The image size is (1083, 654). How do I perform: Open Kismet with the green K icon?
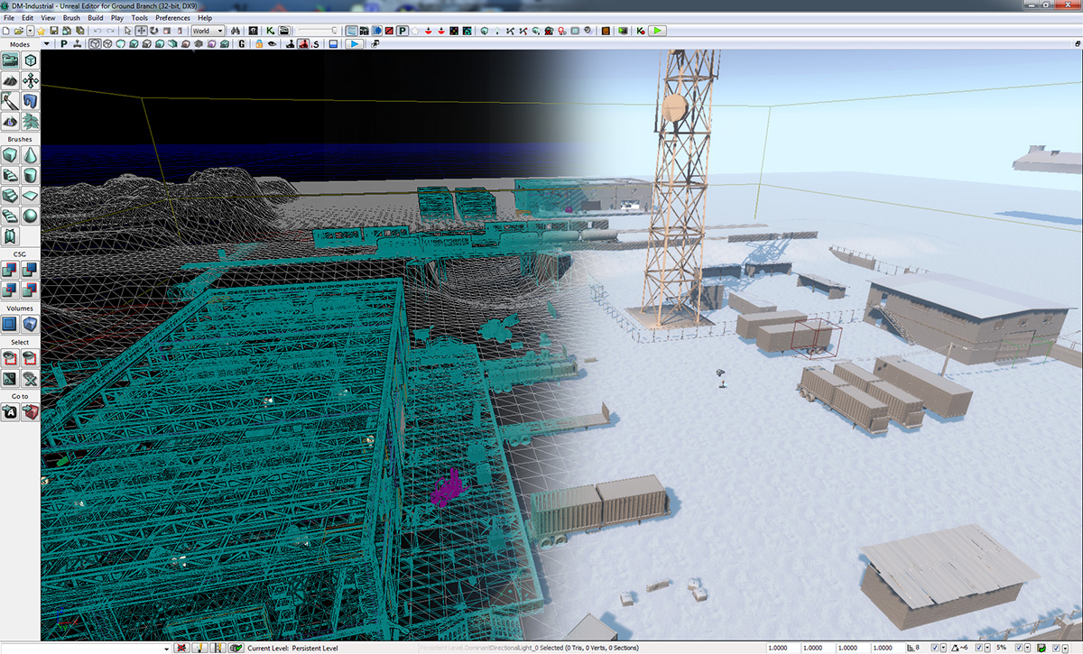pyautogui.click(x=271, y=31)
